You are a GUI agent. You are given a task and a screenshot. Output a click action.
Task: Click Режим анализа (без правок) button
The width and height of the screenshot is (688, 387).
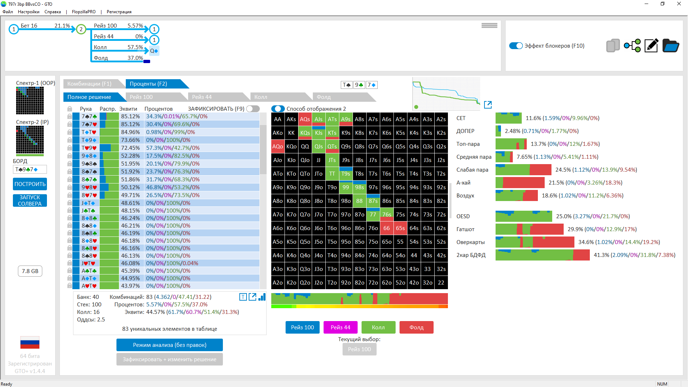(x=169, y=345)
